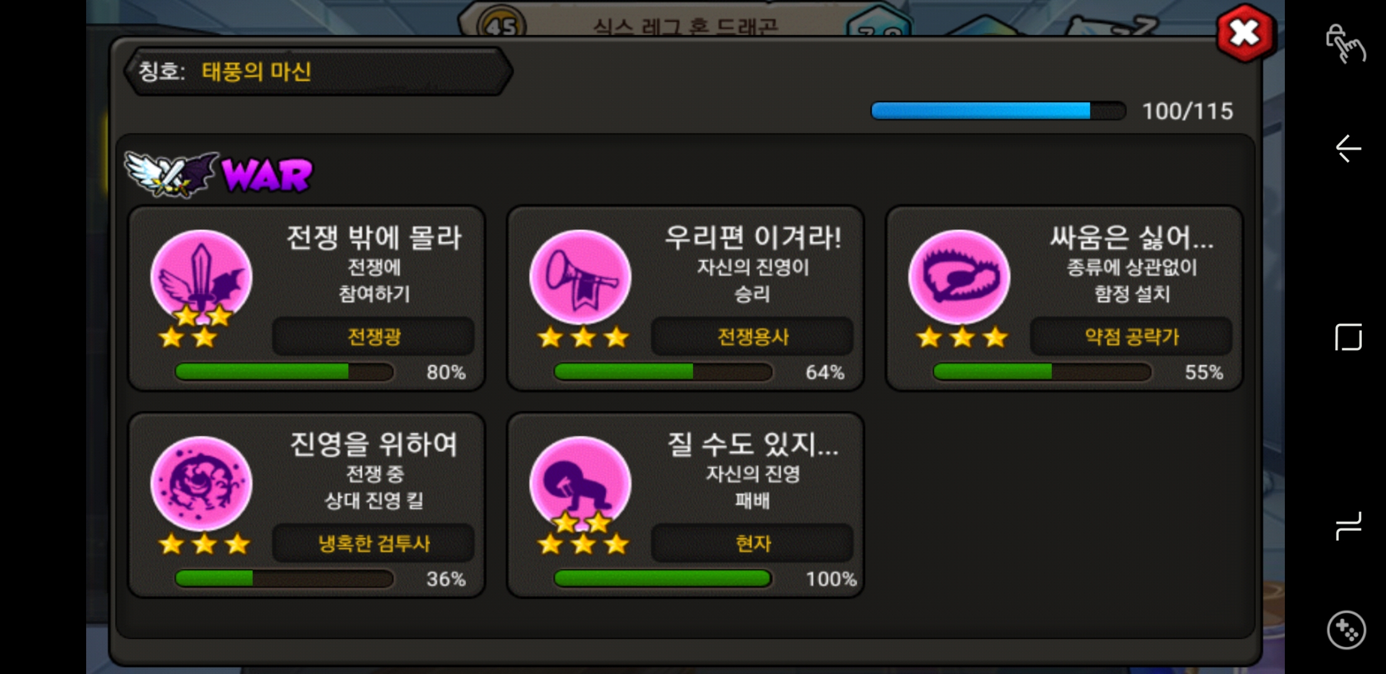This screenshot has height=674, width=1386.
Task: Tap the gamepad tools icon in side bar
Action: [x=1347, y=630]
